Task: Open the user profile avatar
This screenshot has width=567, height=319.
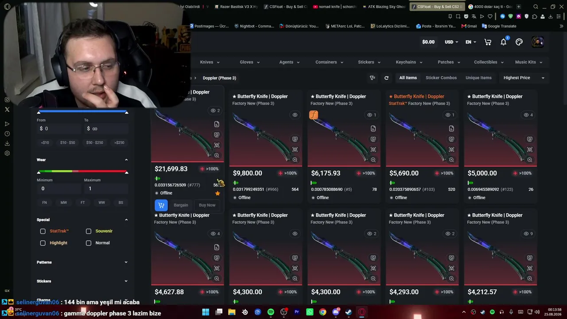Action: (x=537, y=42)
